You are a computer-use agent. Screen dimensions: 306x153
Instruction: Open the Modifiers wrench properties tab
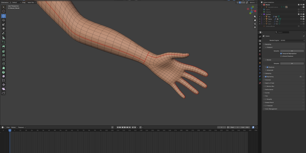(260, 66)
